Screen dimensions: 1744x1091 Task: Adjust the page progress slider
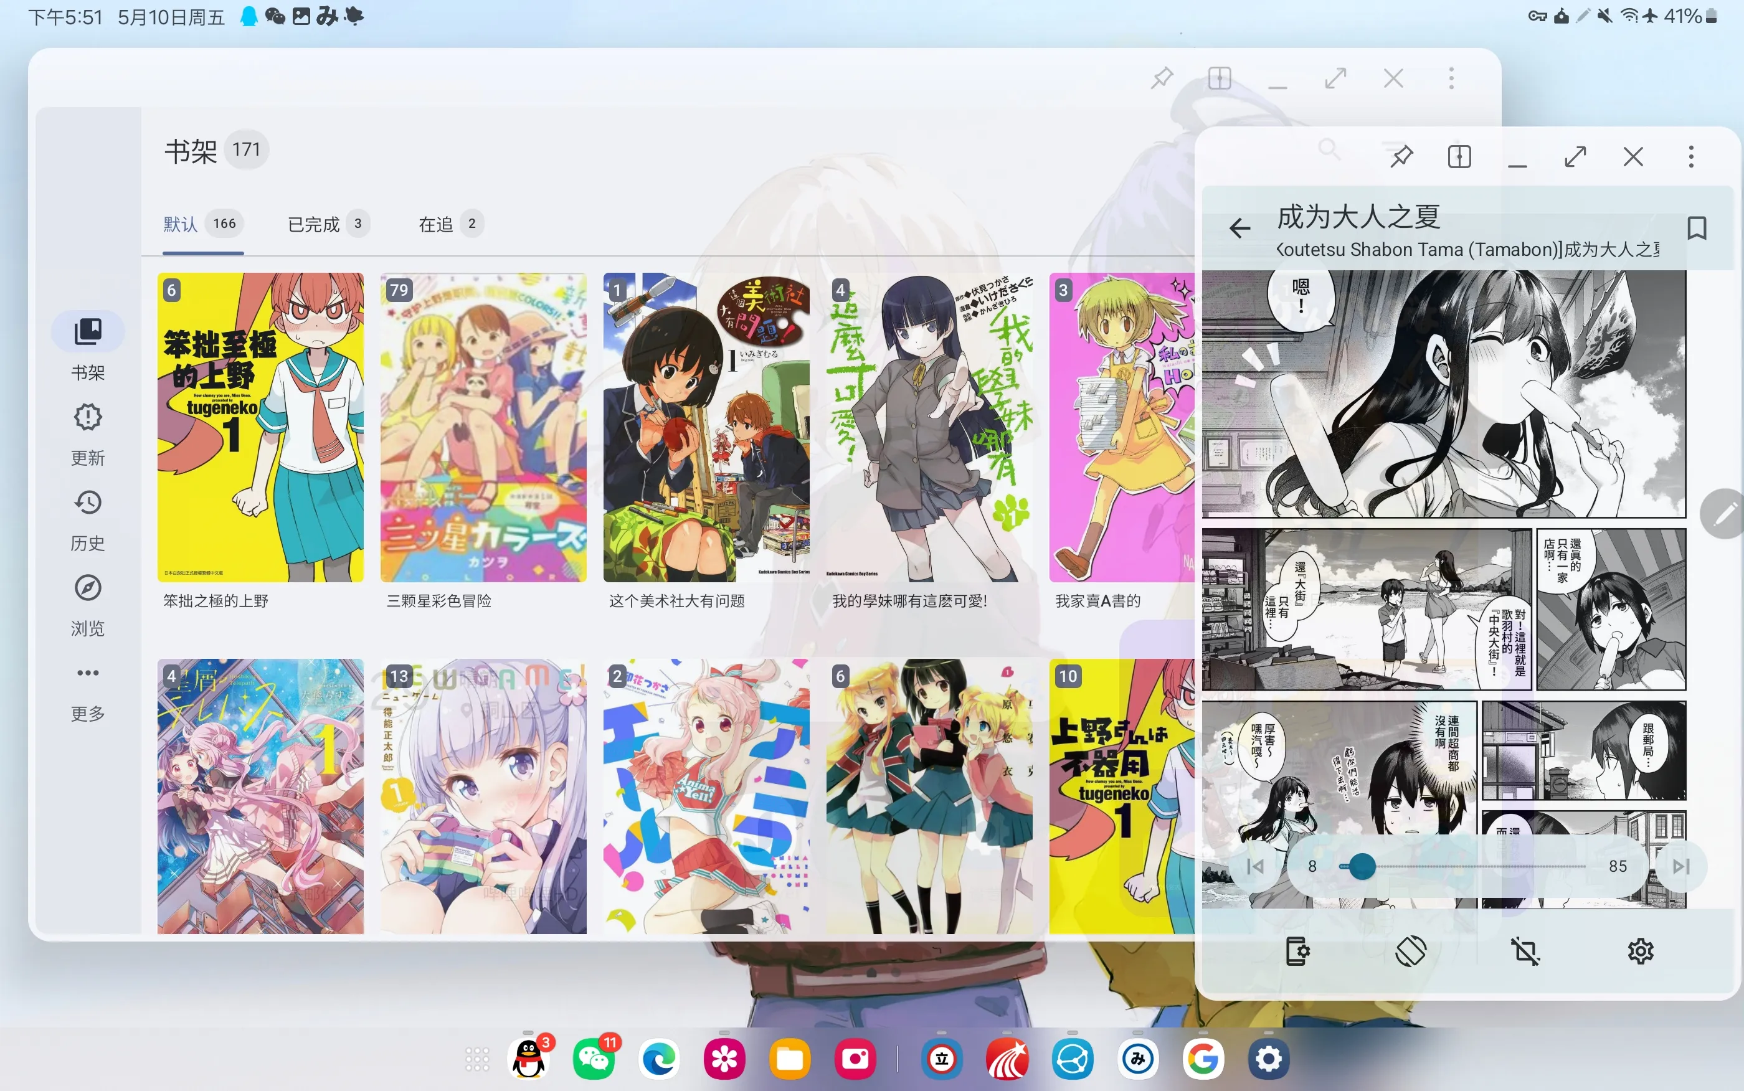(x=1362, y=867)
